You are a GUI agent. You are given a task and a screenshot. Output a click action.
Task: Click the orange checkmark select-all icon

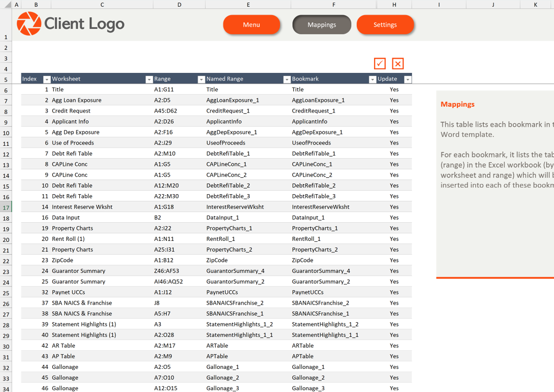[380, 63]
